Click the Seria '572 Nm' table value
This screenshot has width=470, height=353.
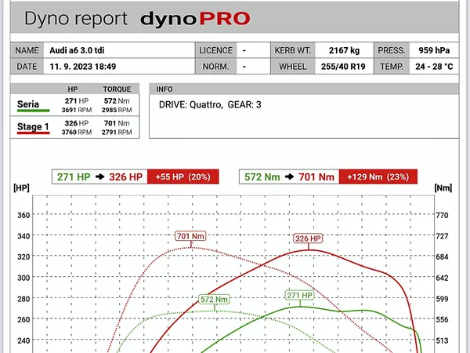117,101
